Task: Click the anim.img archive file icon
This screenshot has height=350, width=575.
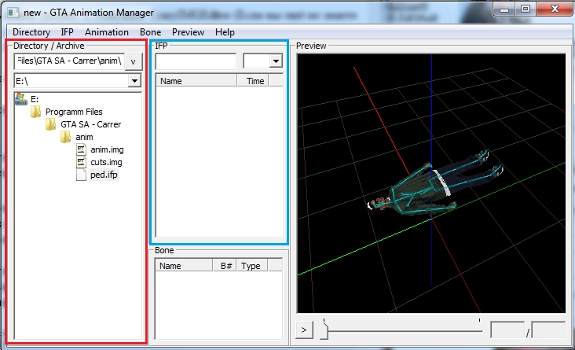Action: (x=82, y=149)
